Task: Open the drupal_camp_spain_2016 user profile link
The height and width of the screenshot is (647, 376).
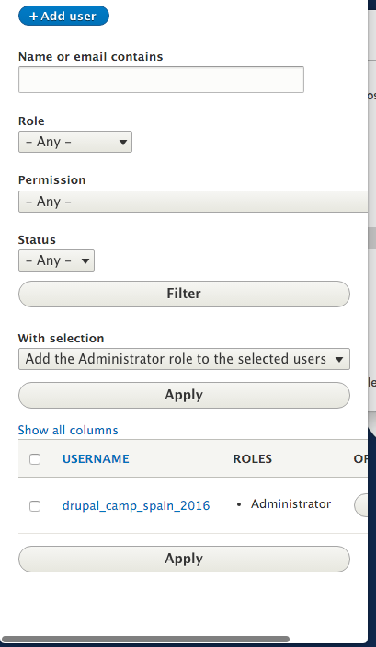Action: click(x=136, y=505)
